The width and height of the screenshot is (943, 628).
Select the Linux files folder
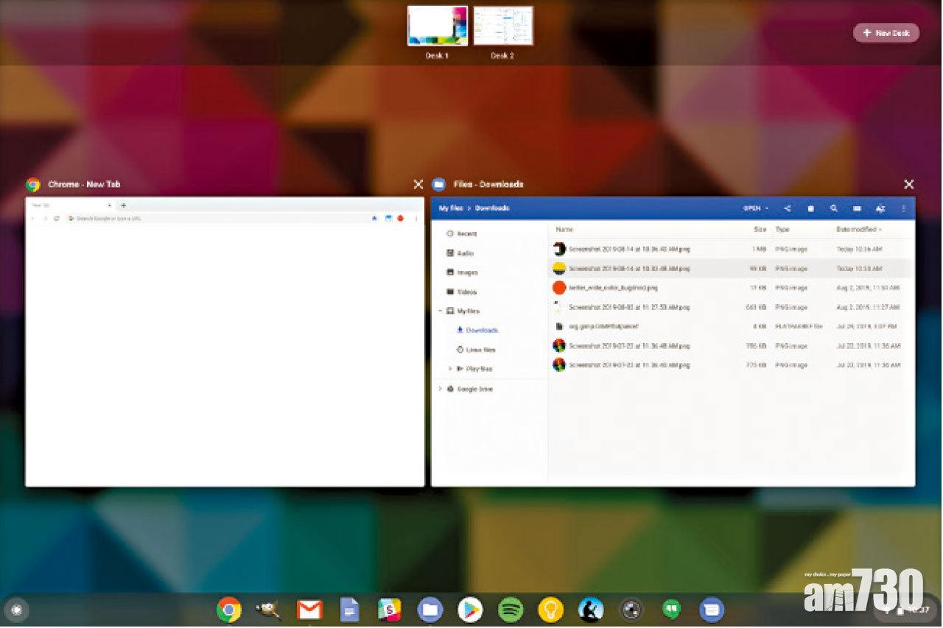tap(480, 350)
